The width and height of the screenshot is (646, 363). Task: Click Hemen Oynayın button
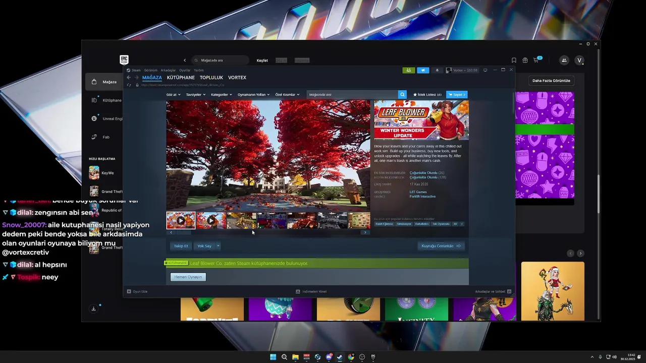click(188, 277)
